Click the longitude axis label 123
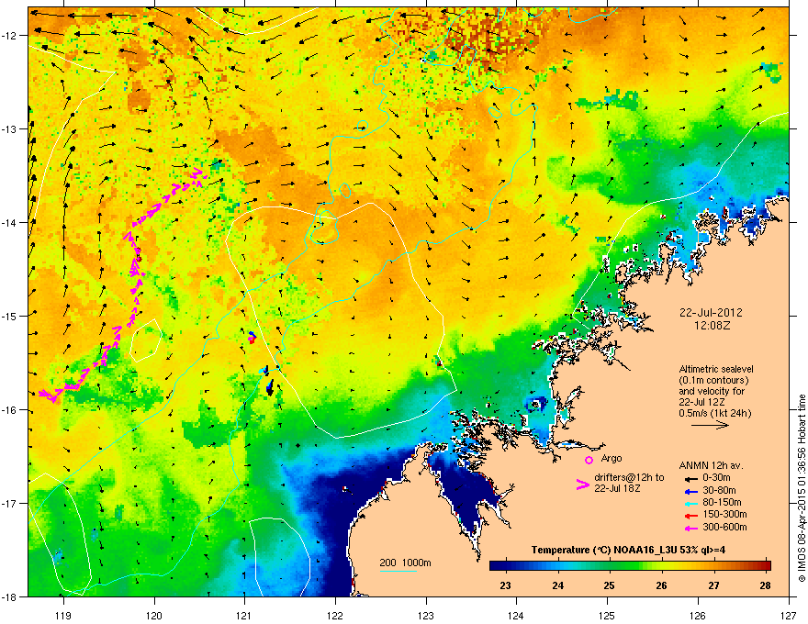Viewport: 808px width, 624px height. pyautogui.click(x=426, y=615)
